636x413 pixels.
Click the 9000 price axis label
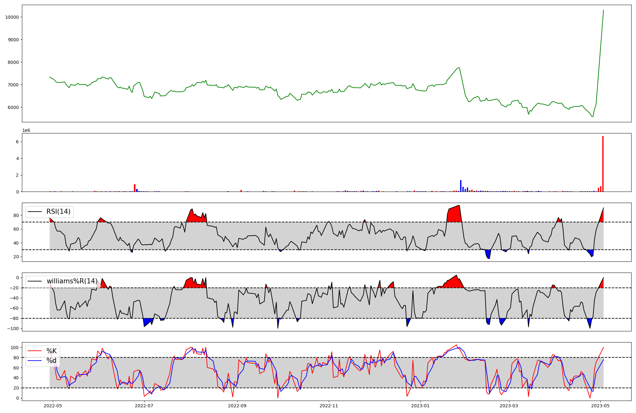[13, 40]
